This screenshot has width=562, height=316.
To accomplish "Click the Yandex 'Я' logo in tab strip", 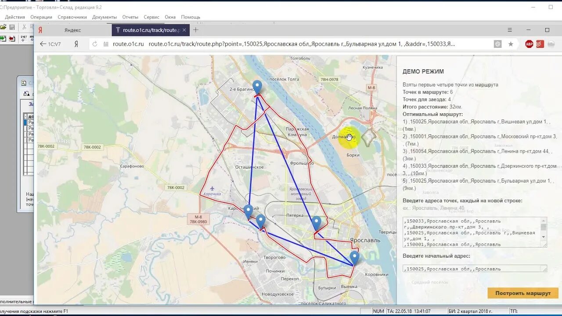I will [x=40, y=30].
